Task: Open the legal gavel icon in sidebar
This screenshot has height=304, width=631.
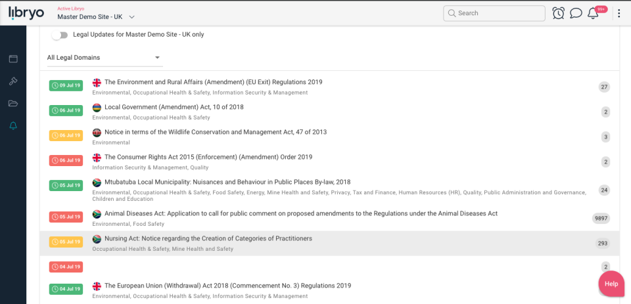Action: [13, 81]
